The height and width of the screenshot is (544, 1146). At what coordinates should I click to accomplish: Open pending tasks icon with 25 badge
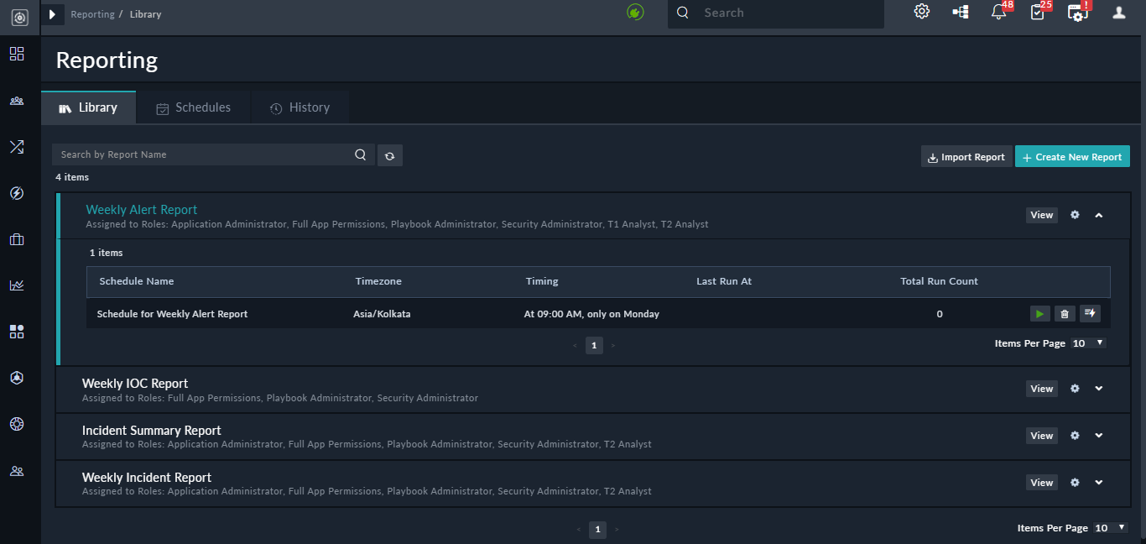tap(1039, 11)
